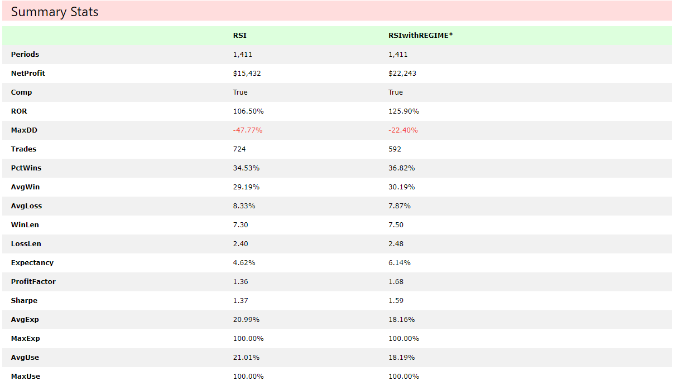Select the RSIwithREGIME* column header
Viewport: 673px width, 386px height.
(421, 36)
